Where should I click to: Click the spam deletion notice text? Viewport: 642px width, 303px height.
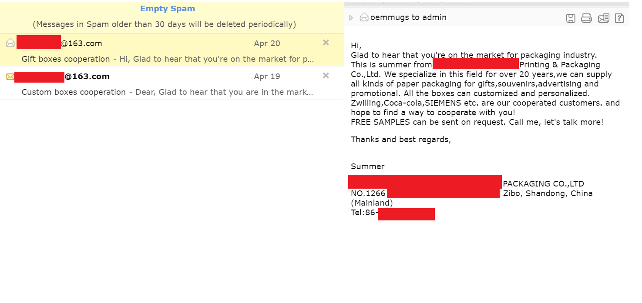pyautogui.click(x=165, y=24)
